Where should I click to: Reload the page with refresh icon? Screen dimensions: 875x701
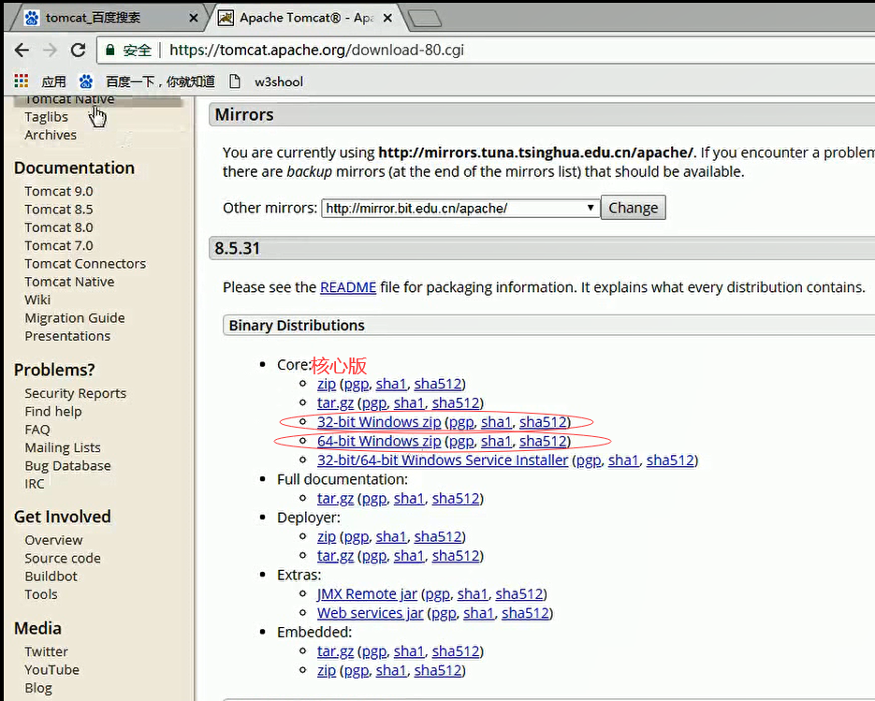point(78,51)
